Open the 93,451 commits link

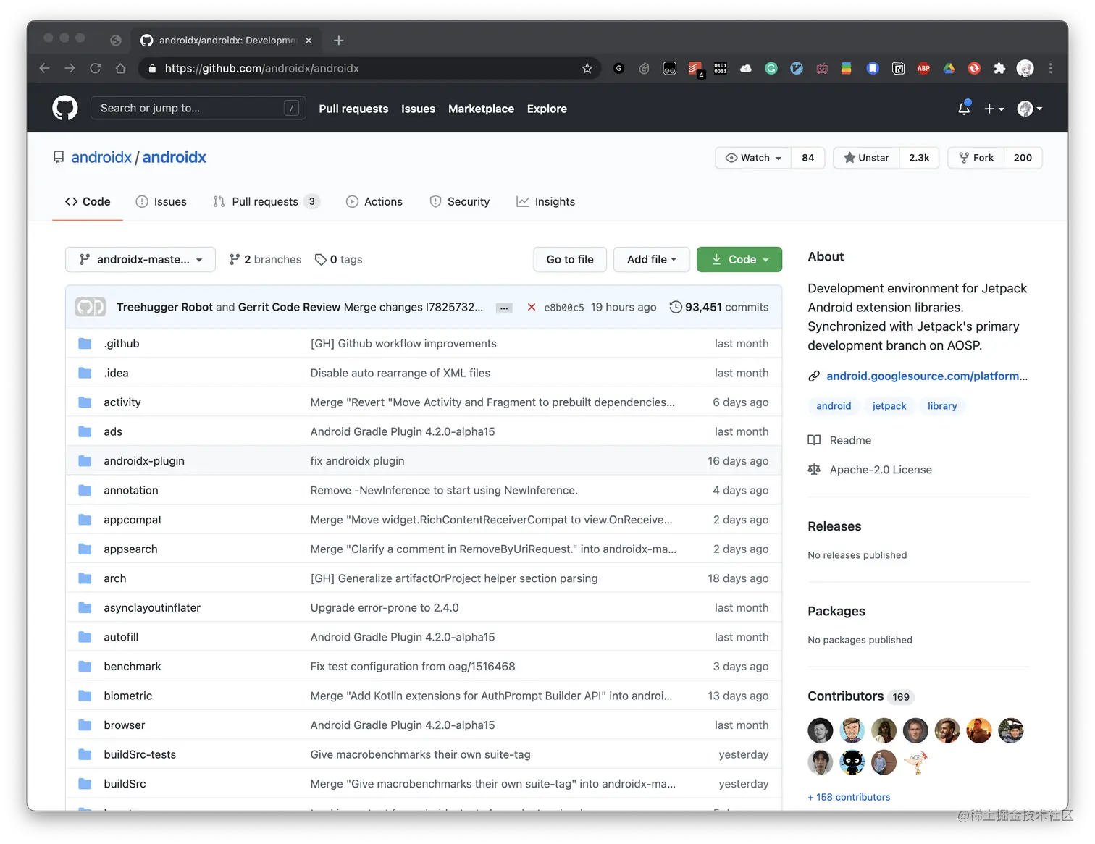coord(718,307)
